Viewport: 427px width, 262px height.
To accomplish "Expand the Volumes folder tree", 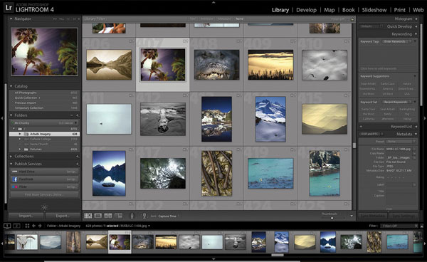I will point(20,150).
